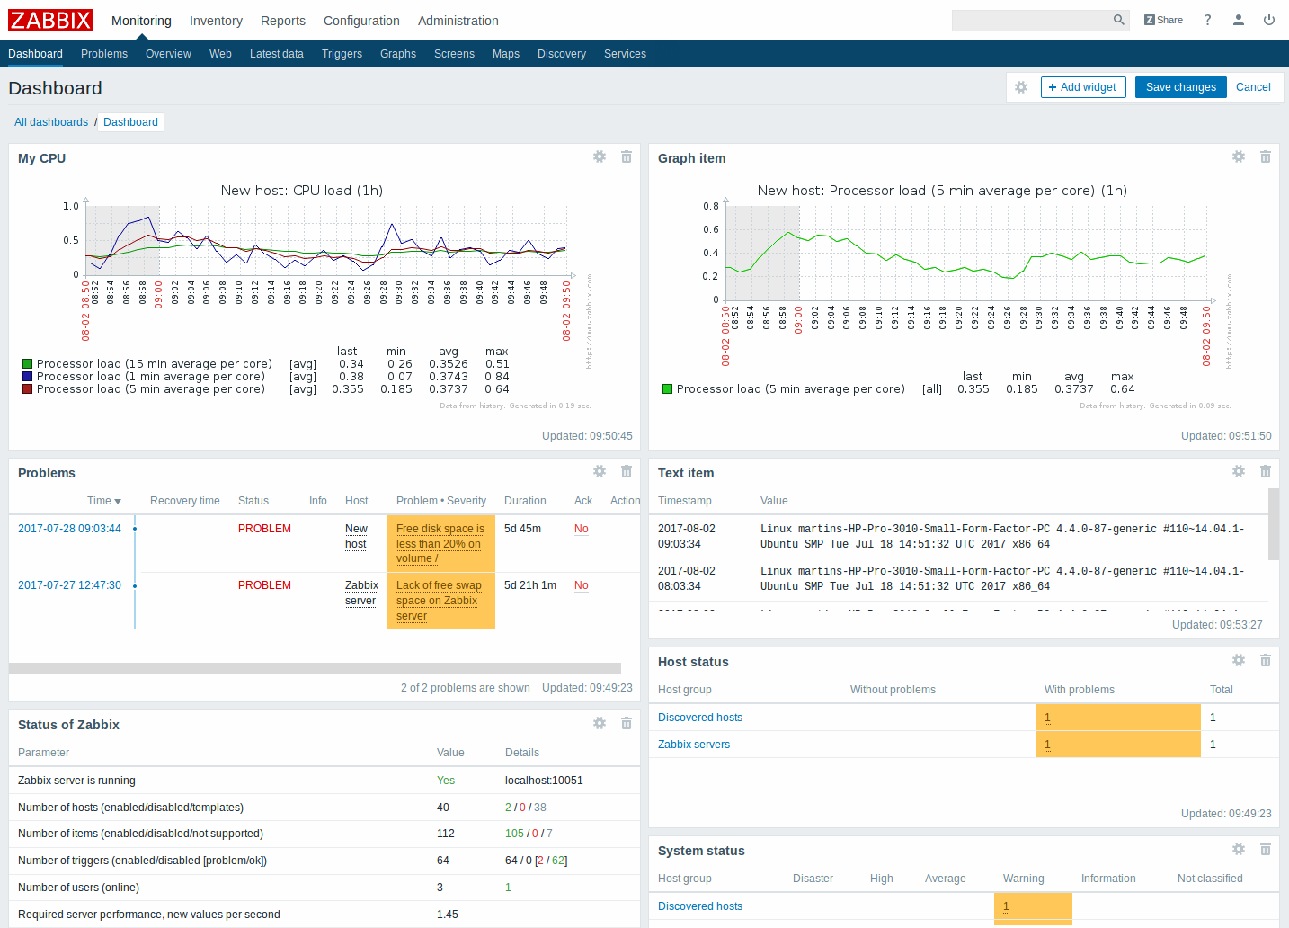
Task: Open Discovered hosts in System status
Action: tap(700, 906)
